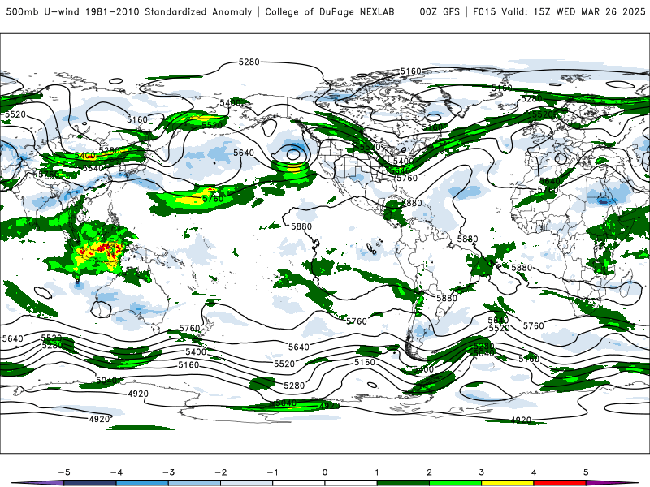Select the '00Z GFS' model run text

(x=440, y=11)
